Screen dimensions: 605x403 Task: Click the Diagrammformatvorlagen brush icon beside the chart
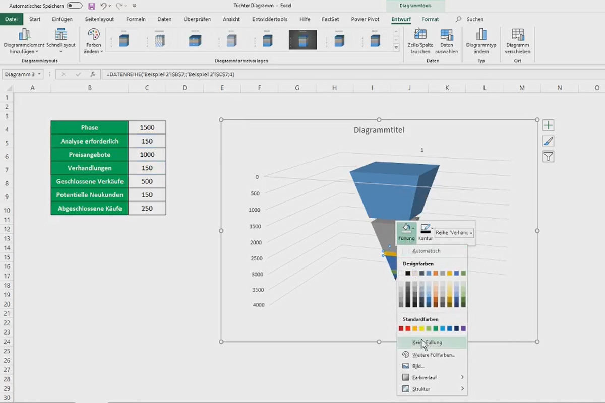tap(548, 141)
